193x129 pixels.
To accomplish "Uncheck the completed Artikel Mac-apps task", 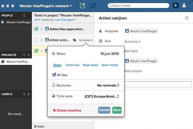I will 36,29.
